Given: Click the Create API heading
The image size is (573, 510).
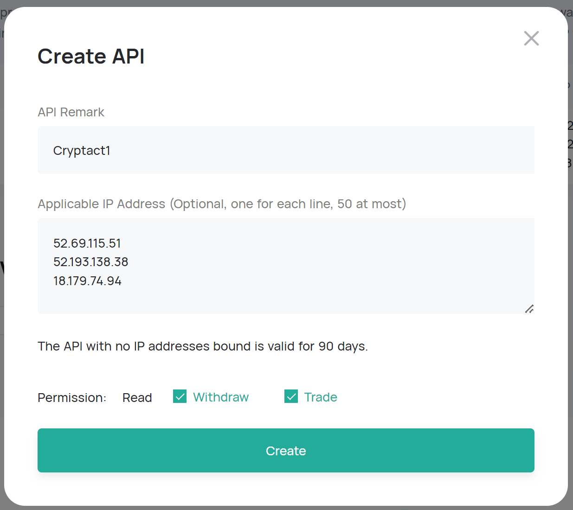Looking at the screenshot, I should click(x=91, y=57).
